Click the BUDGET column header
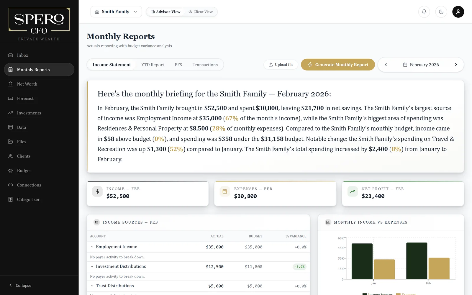Image resolution: width=472 pixels, height=295 pixels. 255,236
